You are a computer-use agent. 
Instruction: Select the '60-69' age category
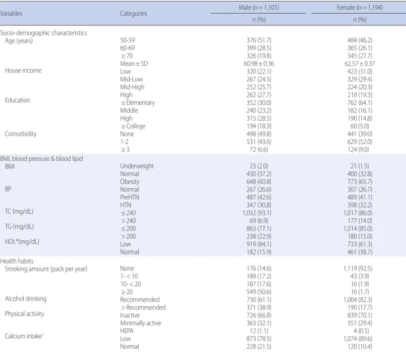tap(127, 48)
